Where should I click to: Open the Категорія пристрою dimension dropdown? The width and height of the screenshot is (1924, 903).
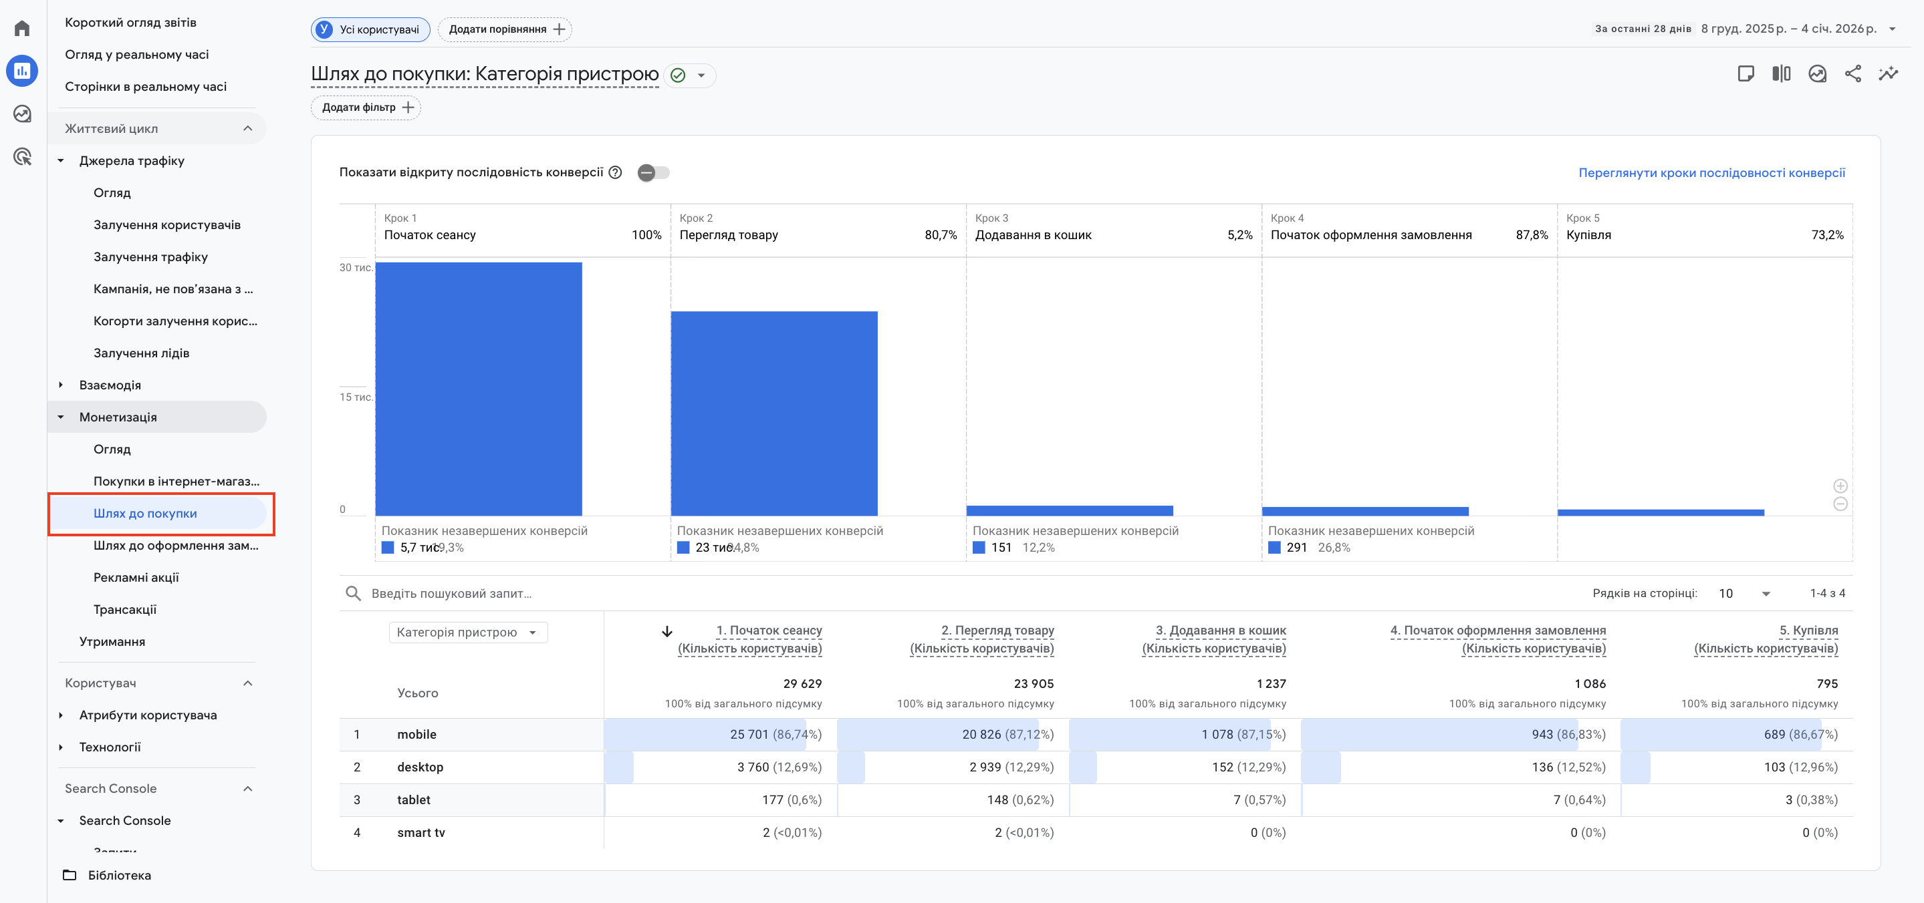tap(467, 632)
